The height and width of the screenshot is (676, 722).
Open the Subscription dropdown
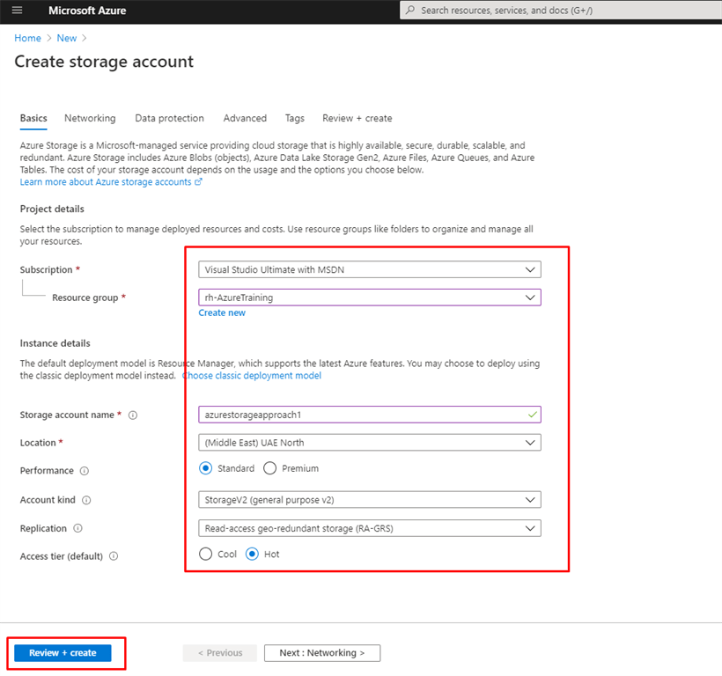tap(529, 269)
